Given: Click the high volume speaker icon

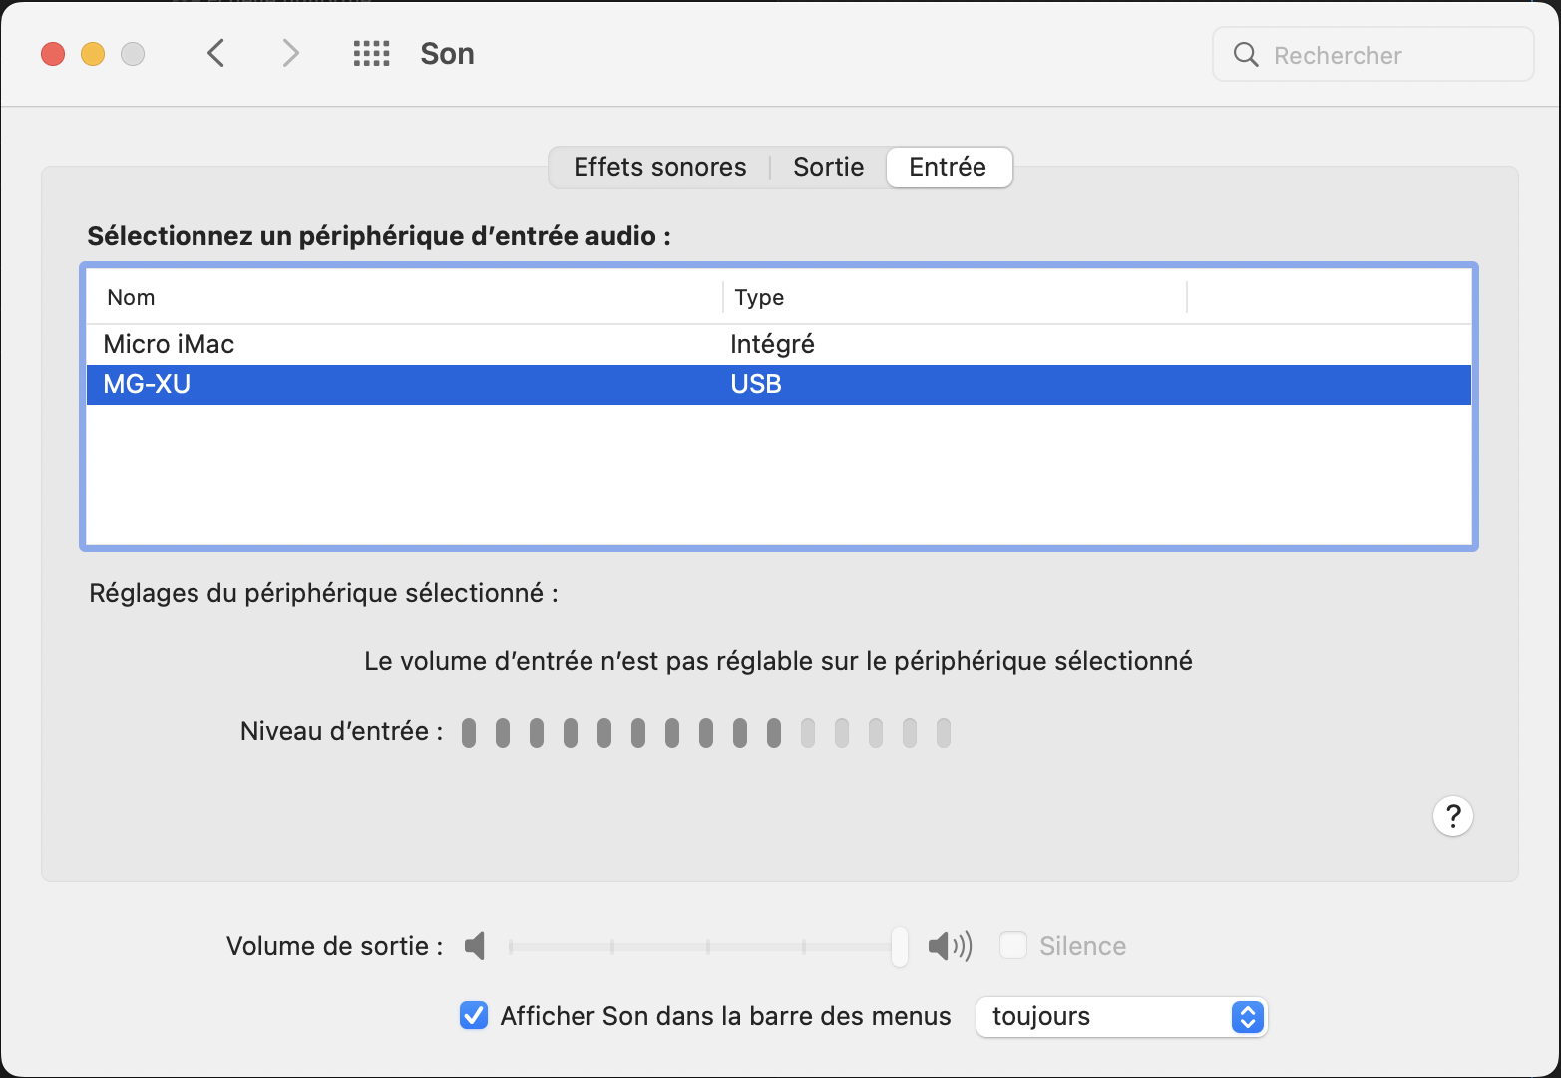Looking at the screenshot, I should (950, 946).
